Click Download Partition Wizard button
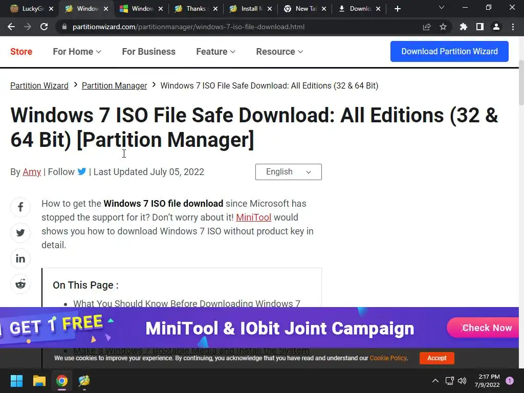This screenshot has height=393, width=524. point(449,52)
